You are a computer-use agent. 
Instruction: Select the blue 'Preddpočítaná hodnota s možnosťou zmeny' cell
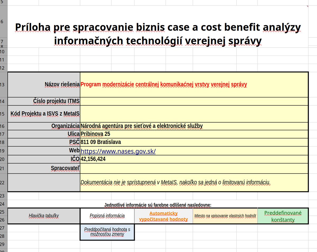(x=107, y=232)
